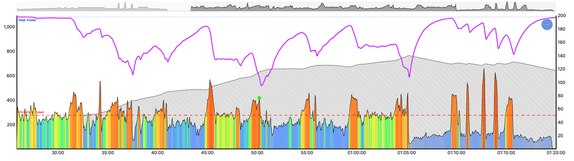Viewport: 574px width, 161px height.
Task: Click the red Threshold Power label
Action: pos(31,112)
